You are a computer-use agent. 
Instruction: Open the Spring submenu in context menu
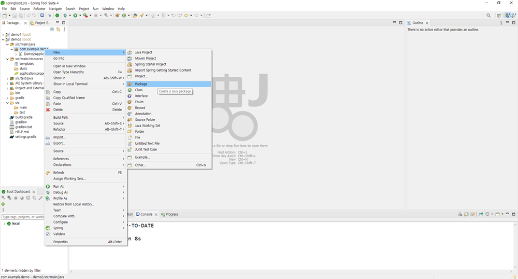point(85,228)
